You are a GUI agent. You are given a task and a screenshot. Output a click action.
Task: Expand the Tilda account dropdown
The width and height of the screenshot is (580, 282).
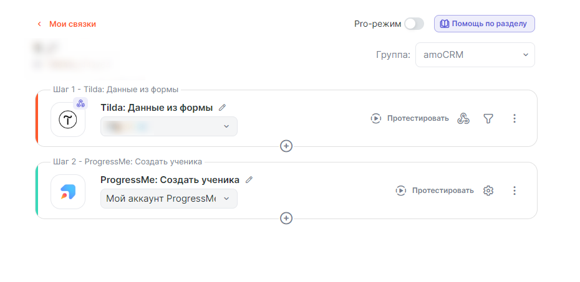click(168, 126)
